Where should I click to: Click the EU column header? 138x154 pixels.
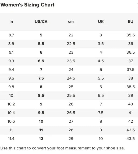(x=130, y=22)
